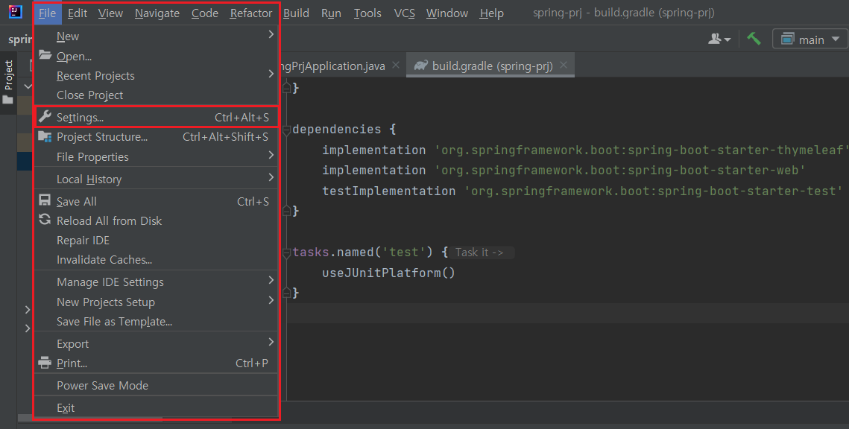Open the Run menu
Image resolution: width=849 pixels, height=429 pixels.
pos(331,13)
